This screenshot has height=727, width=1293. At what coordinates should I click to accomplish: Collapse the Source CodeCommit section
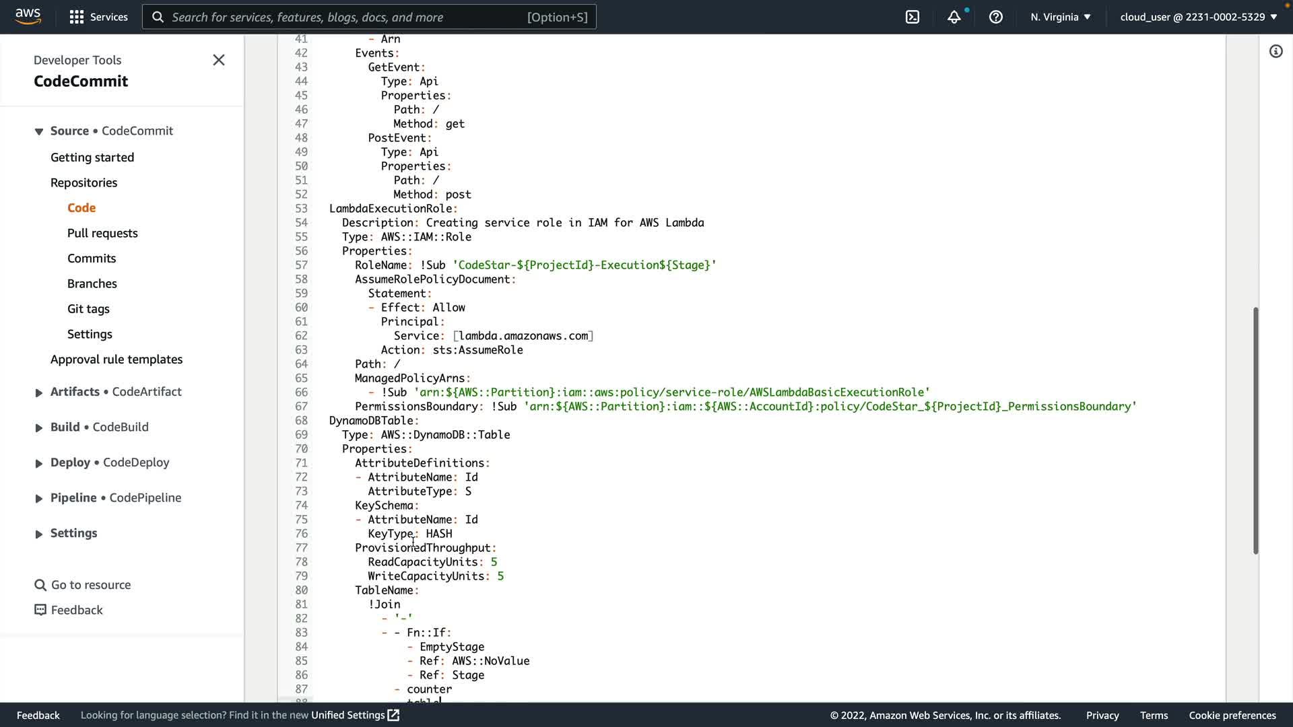click(x=39, y=131)
